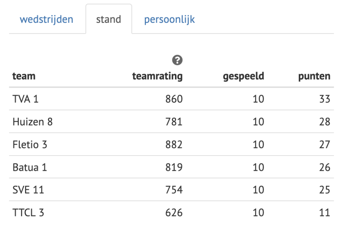Viewport: 348px width, 234px height.
Task: Switch to the wedstrijden tab
Action: click(47, 19)
